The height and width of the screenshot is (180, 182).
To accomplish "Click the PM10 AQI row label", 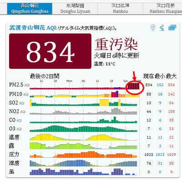I will (x=19, y=94).
